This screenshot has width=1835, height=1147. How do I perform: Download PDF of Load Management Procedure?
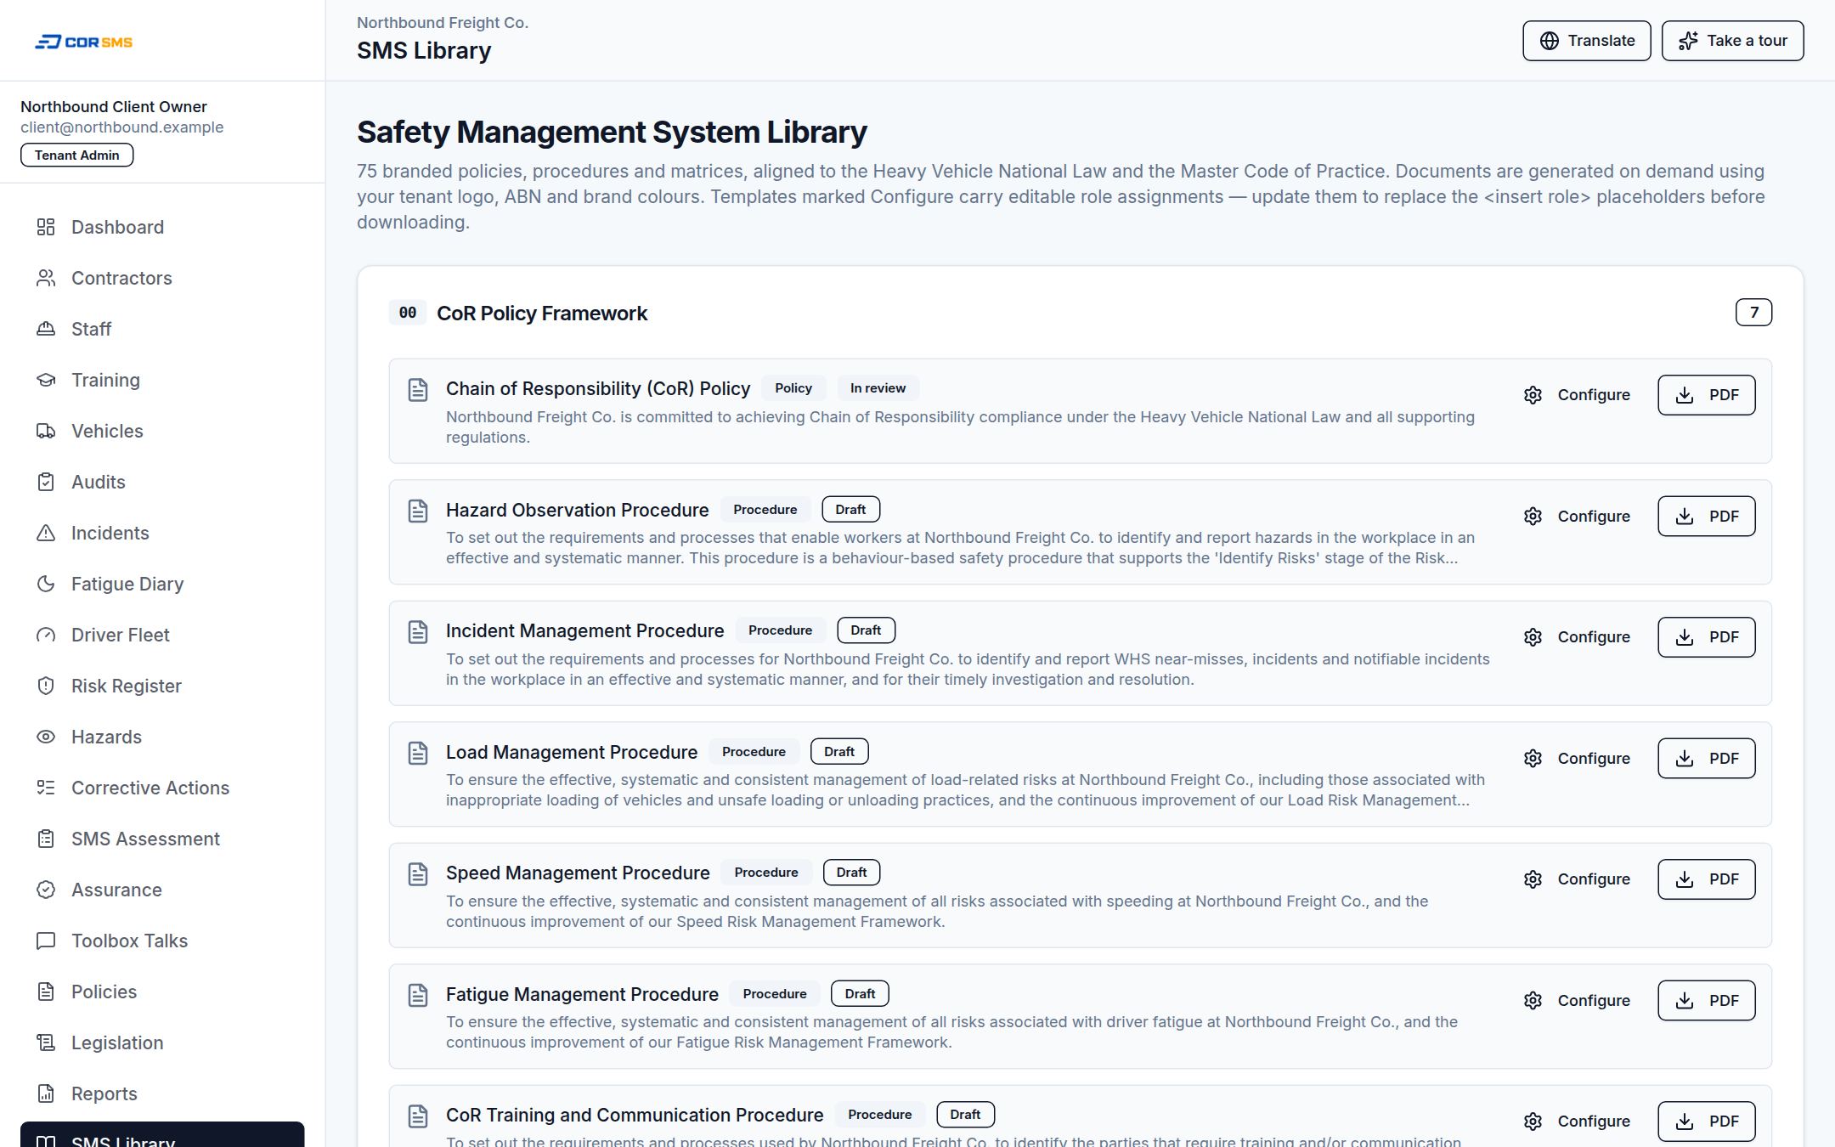1706,759
